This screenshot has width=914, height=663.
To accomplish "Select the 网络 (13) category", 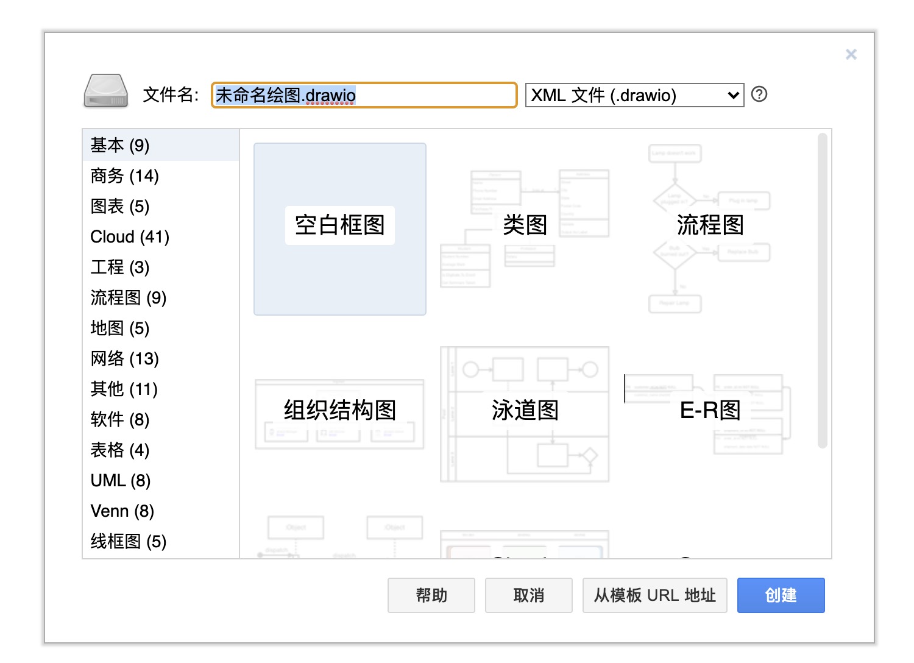I will coord(161,358).
